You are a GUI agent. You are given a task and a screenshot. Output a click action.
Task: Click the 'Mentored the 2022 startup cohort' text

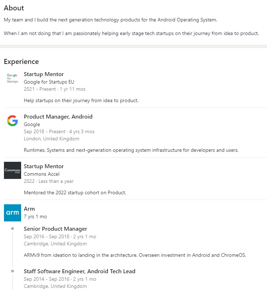(x=75, y=192)
